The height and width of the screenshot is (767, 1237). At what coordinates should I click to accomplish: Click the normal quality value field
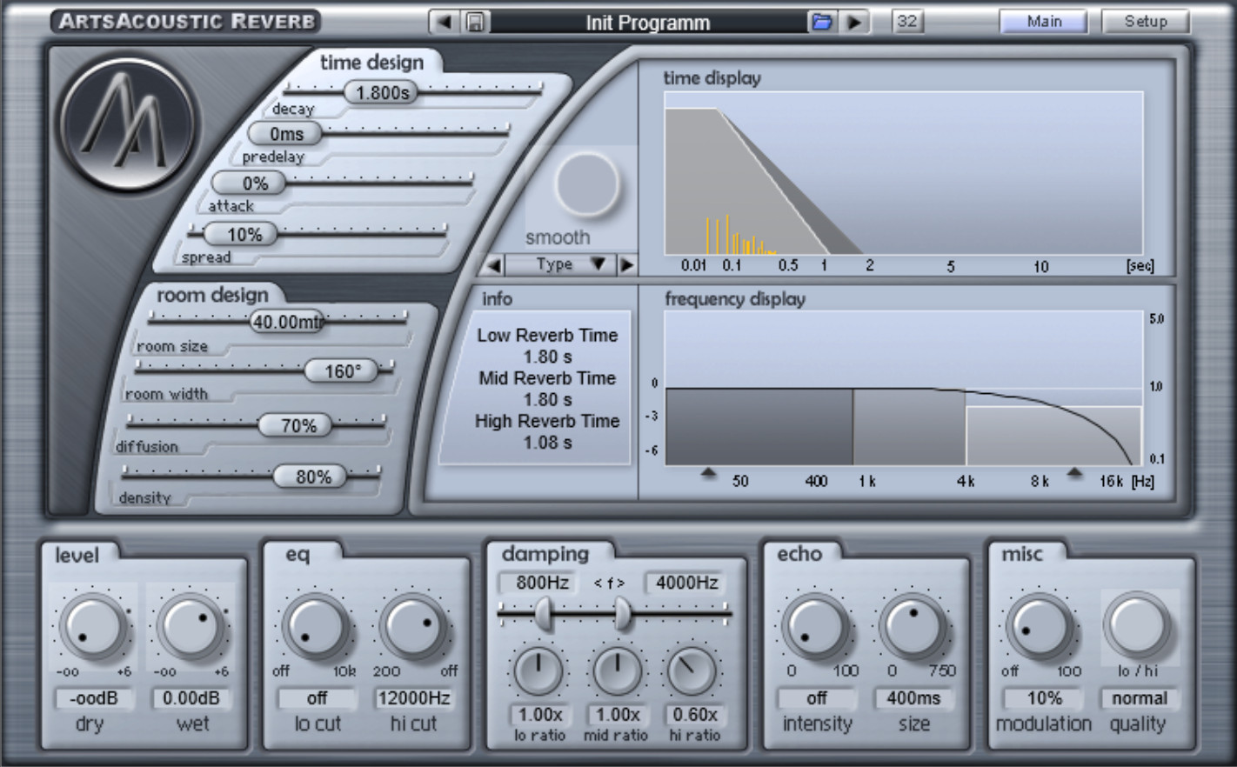click(x=1139, y=698)
